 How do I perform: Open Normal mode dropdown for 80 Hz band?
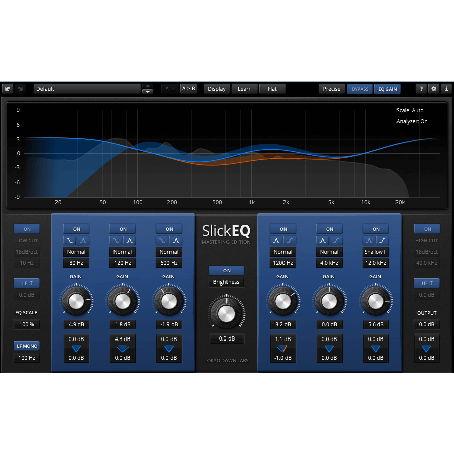point(76,252)
